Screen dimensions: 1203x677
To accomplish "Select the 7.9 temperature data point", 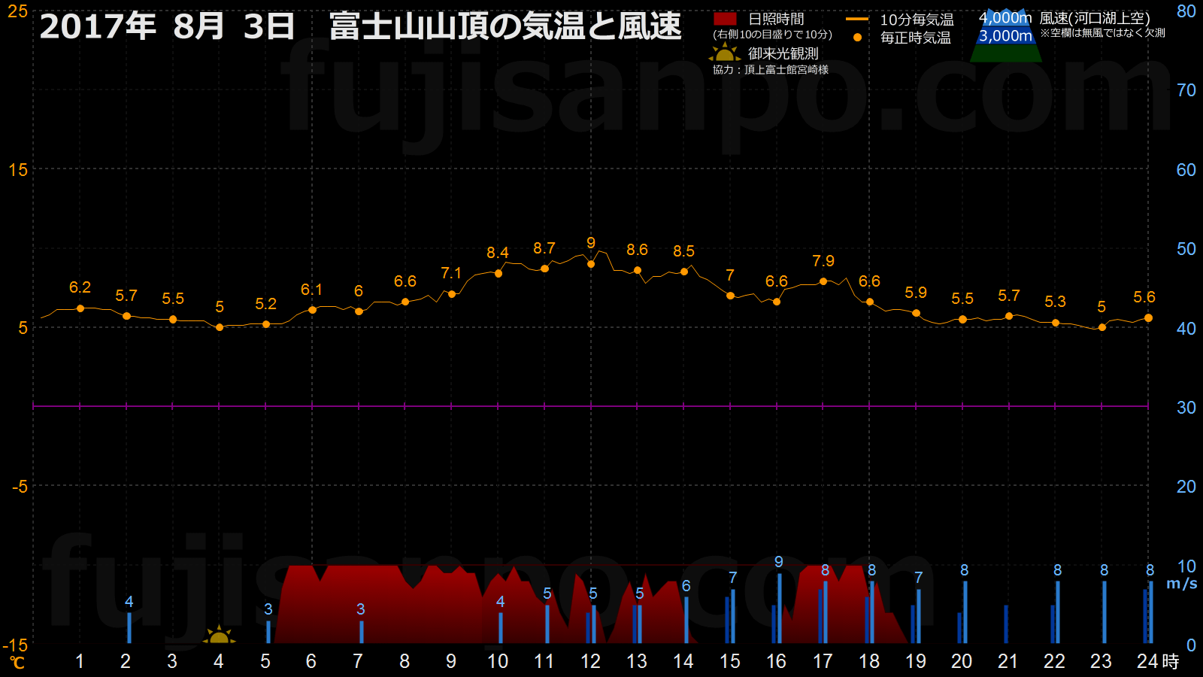I will pos(823,281).
